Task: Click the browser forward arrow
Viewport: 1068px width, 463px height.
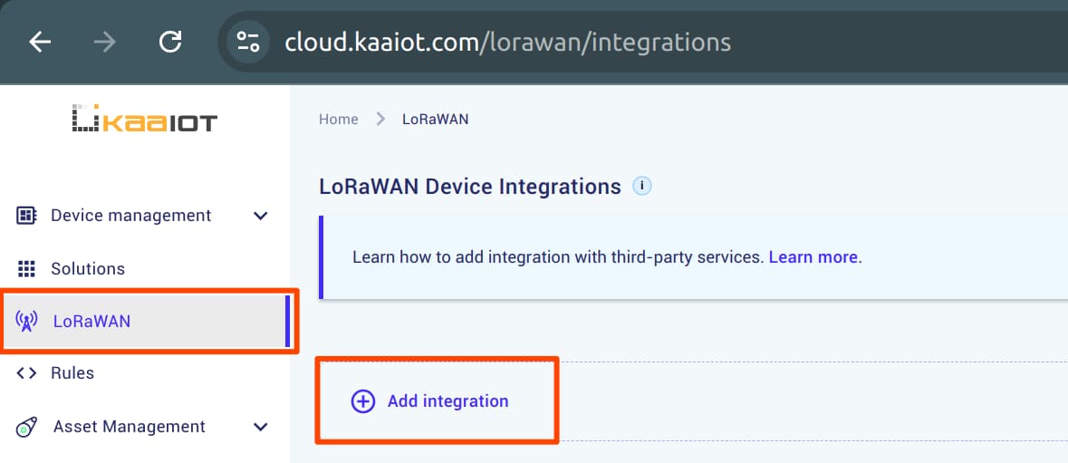Action: pos(105,43)
